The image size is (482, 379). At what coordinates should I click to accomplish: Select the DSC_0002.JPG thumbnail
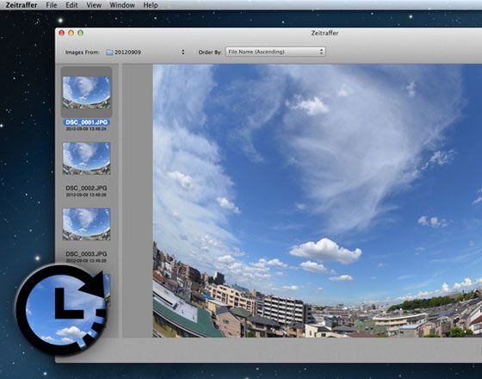click(x=86, y=158)
